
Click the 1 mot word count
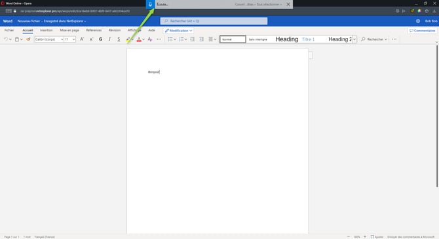pyautogui.click(x=27, y=237)
